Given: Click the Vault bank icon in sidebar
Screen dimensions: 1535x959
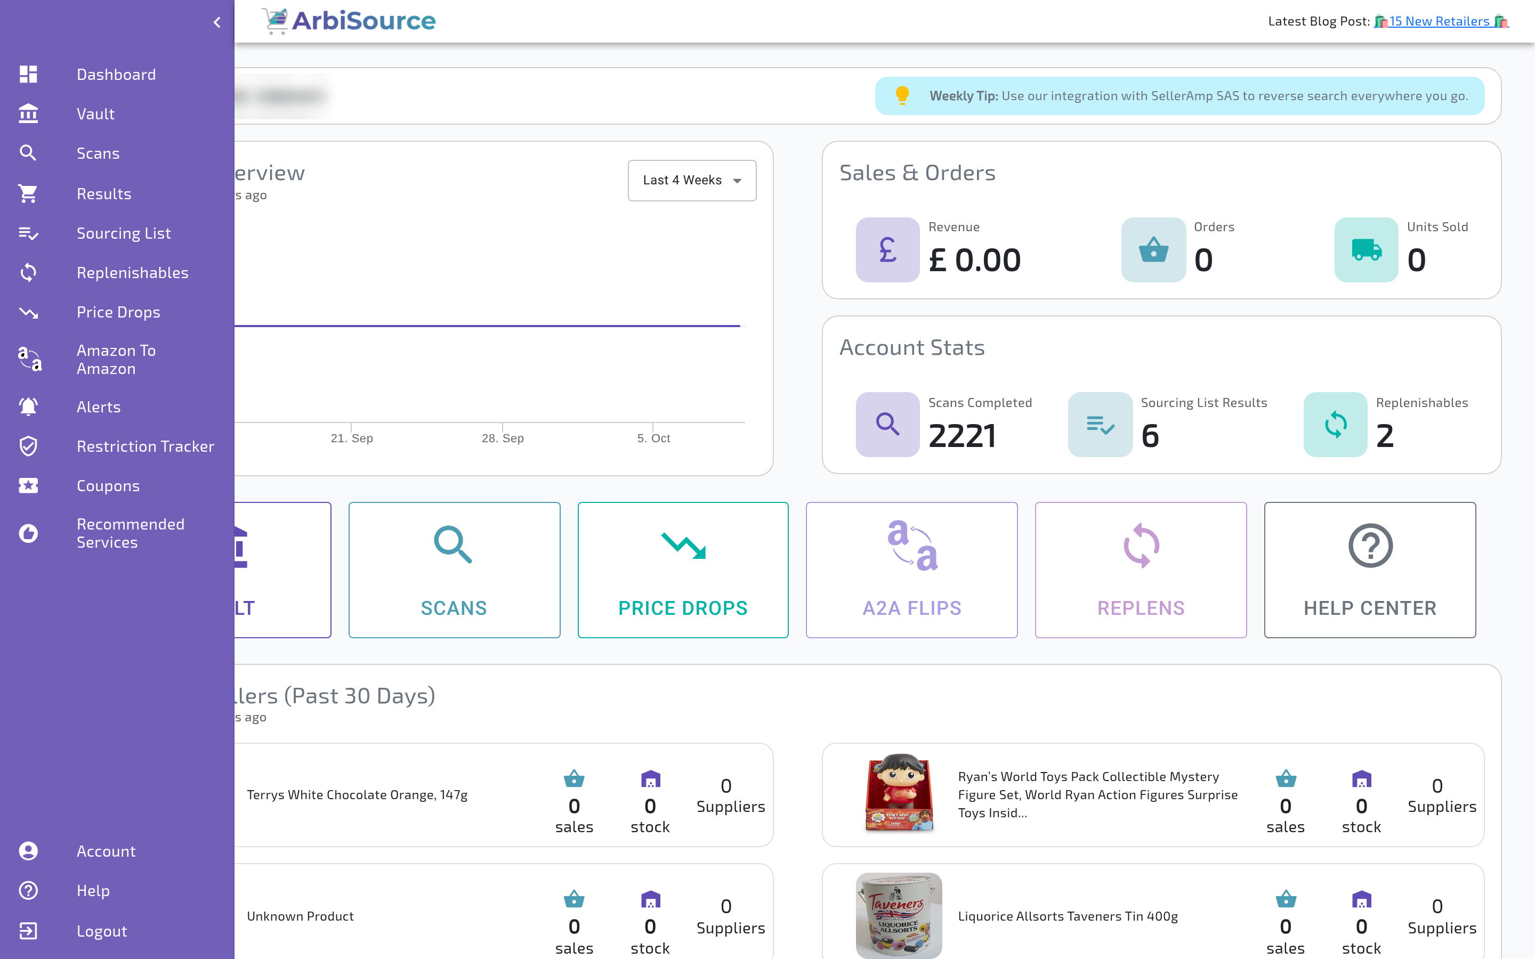Looking at the screenshot, I should [28, 113].
